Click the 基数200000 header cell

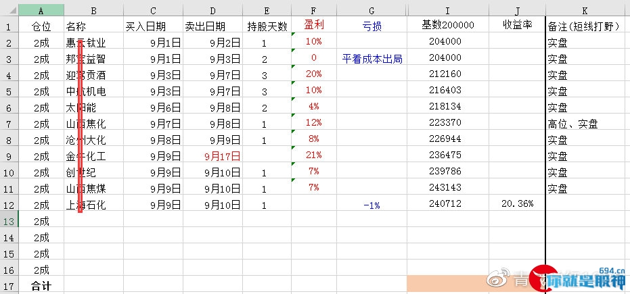click(x=447, y=25)
